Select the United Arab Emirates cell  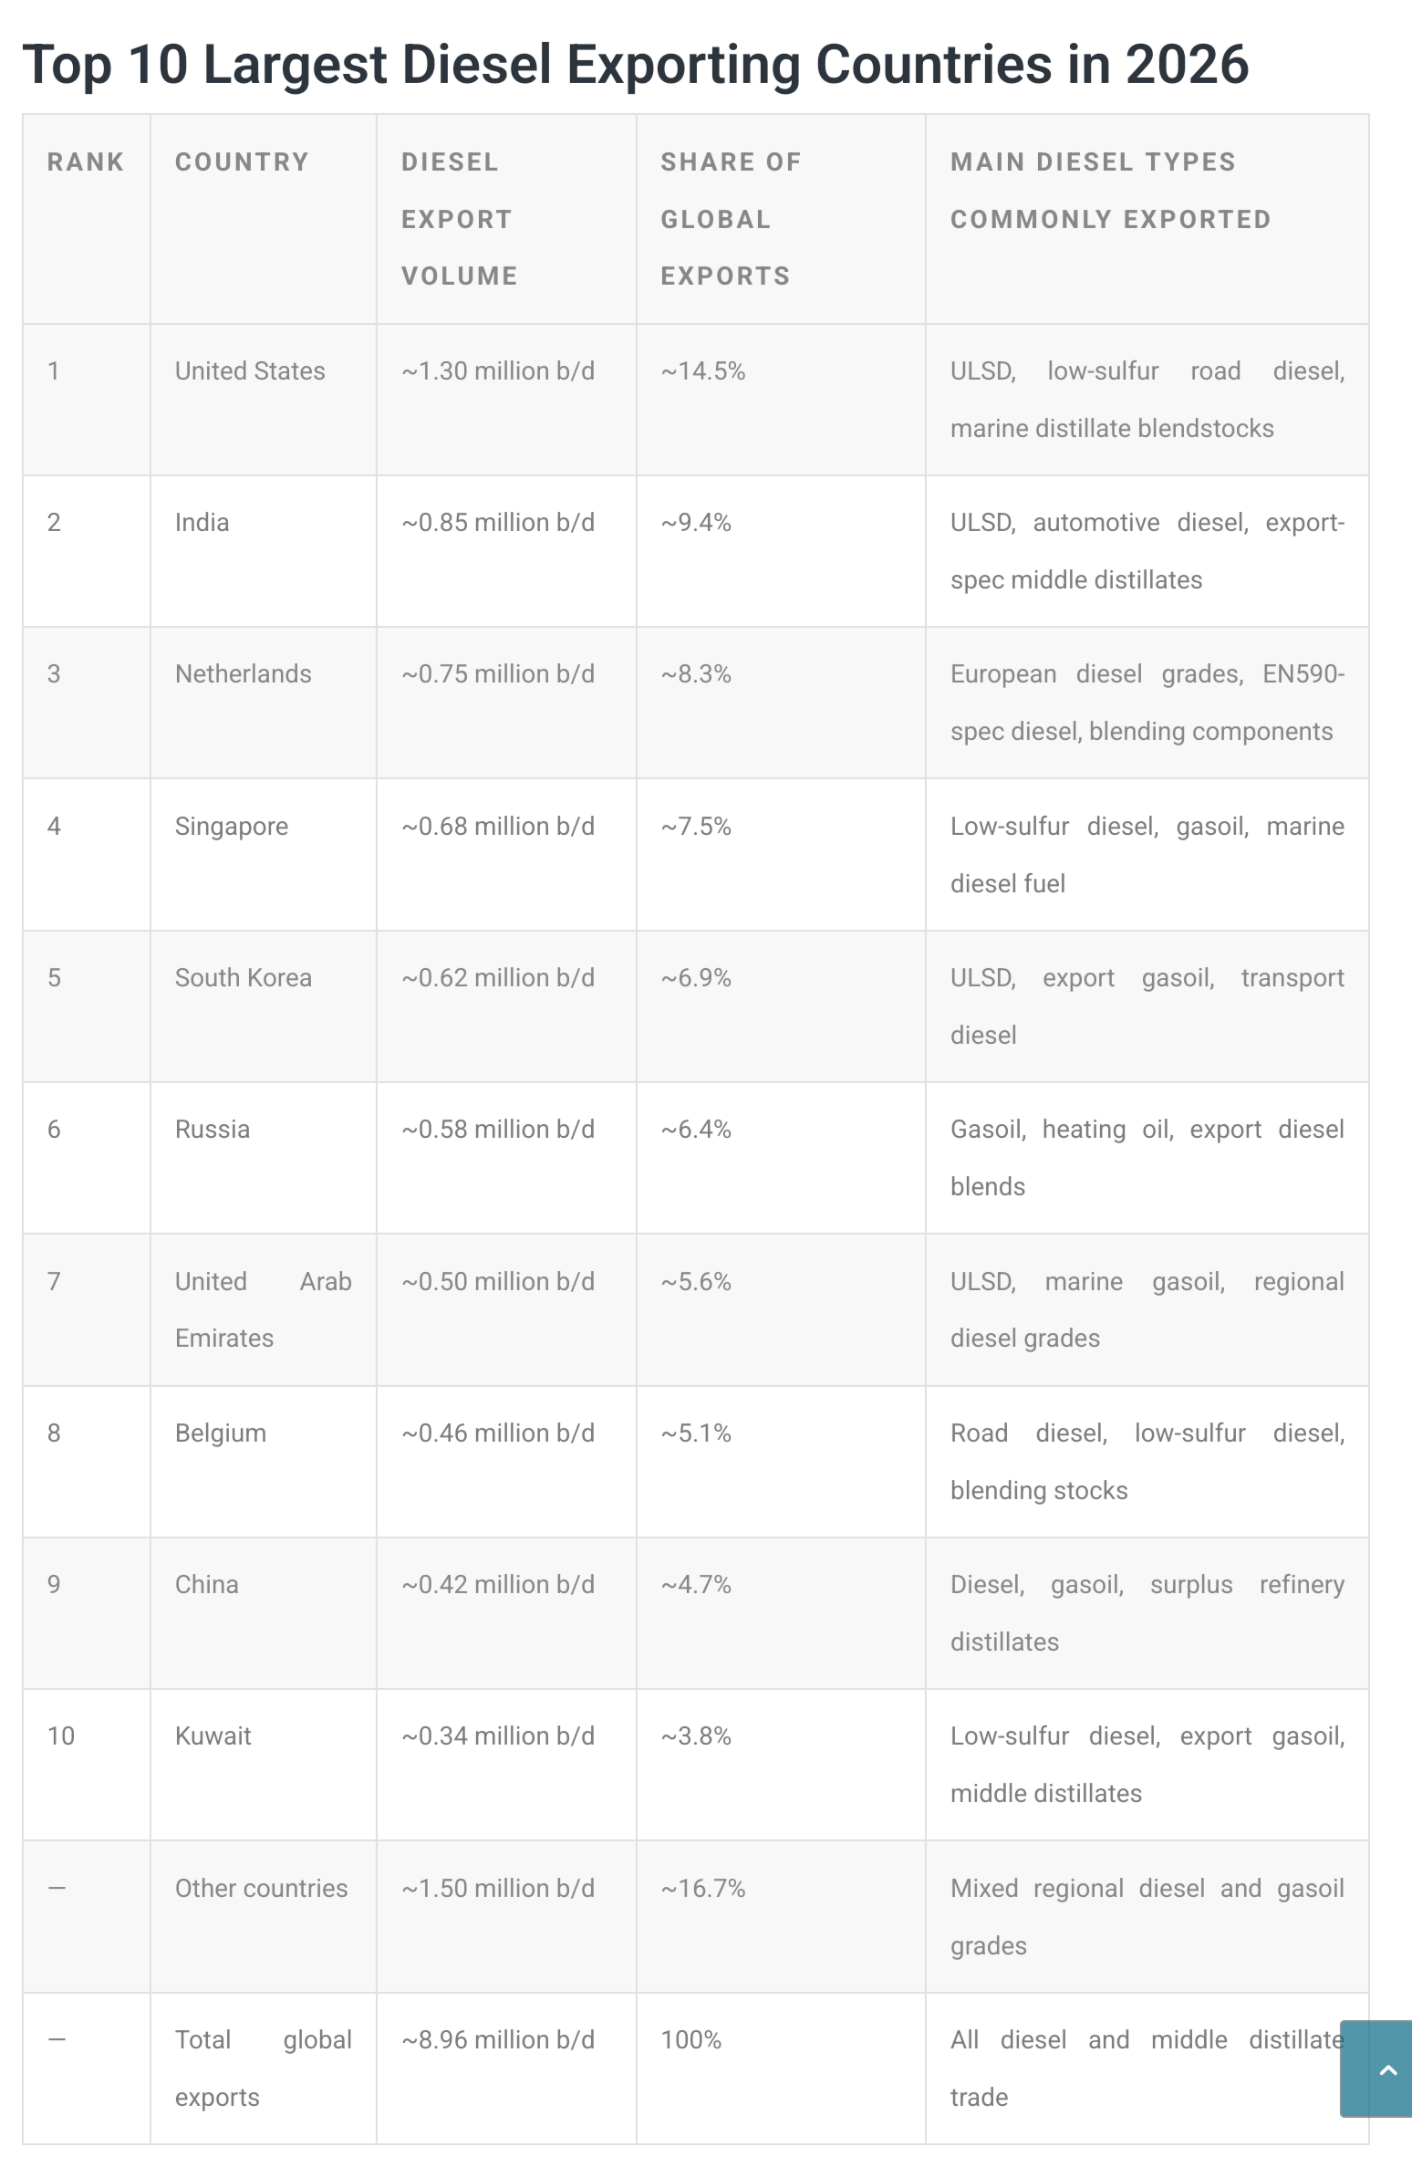(x=264, y=1310)
